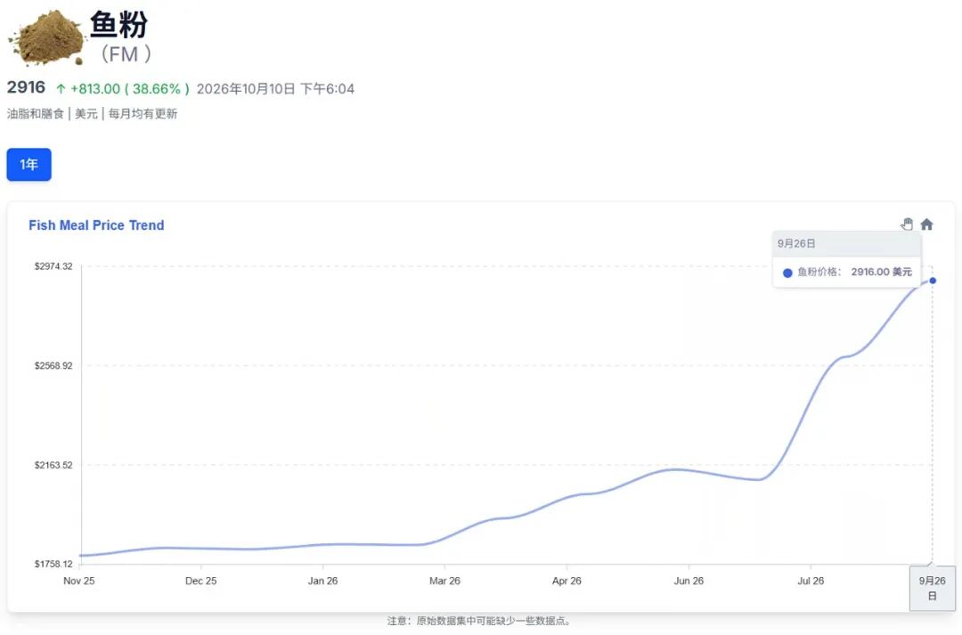The image size is (962, 635).
Task: Click the 9月26日 data point on line
Action: pos(933,281)
